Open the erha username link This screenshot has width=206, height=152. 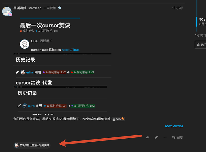click(x=30, y=72)
